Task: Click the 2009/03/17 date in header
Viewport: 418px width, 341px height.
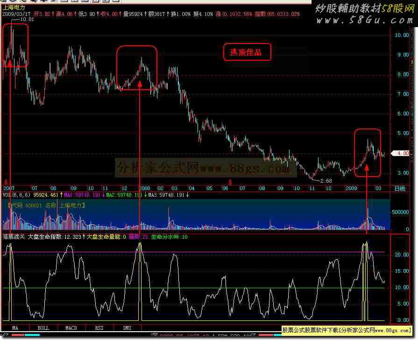Action: click(17, 14)
